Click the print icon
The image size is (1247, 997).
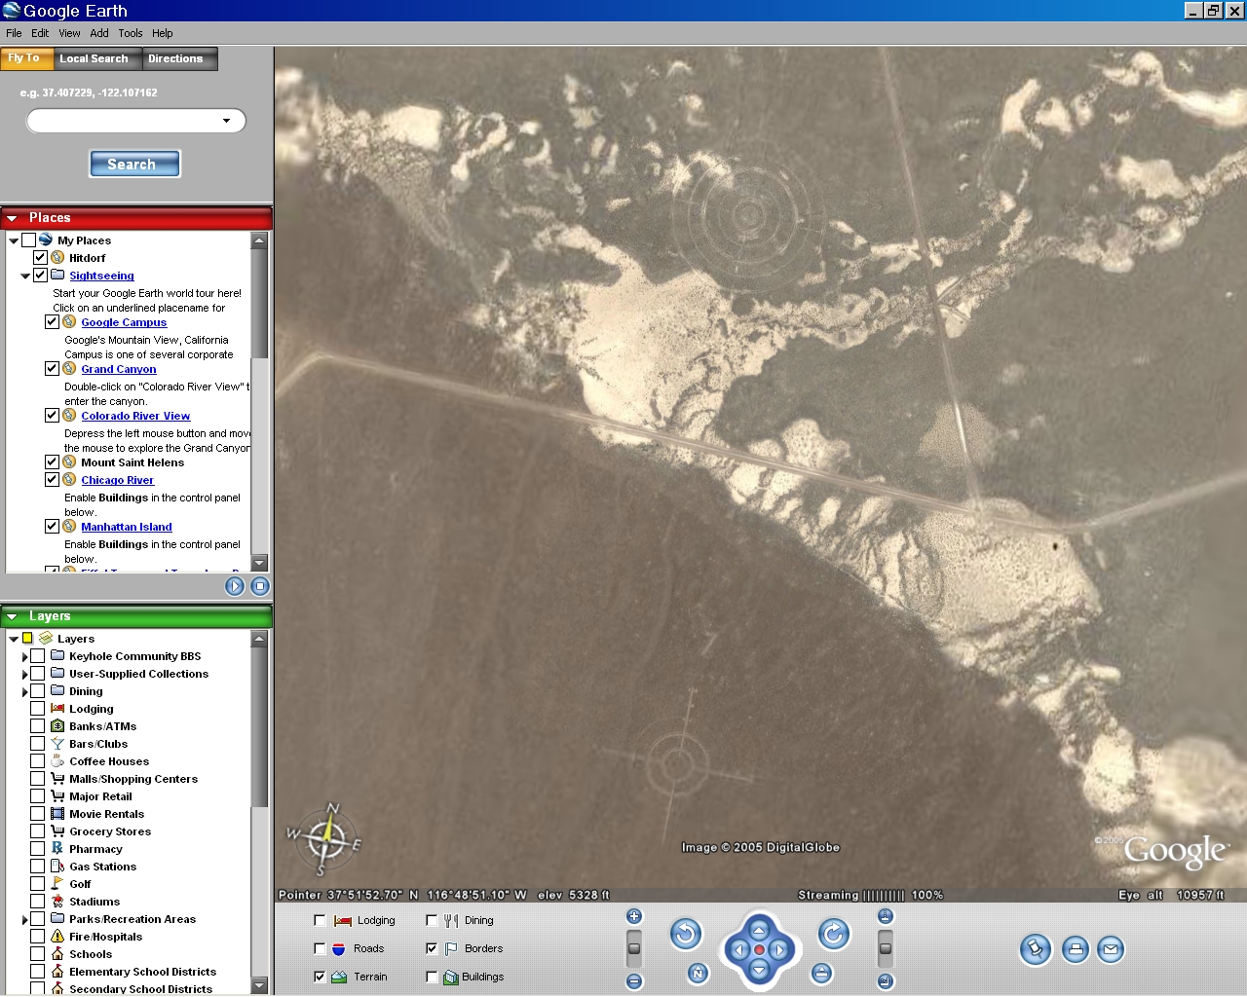[1076, 949]
